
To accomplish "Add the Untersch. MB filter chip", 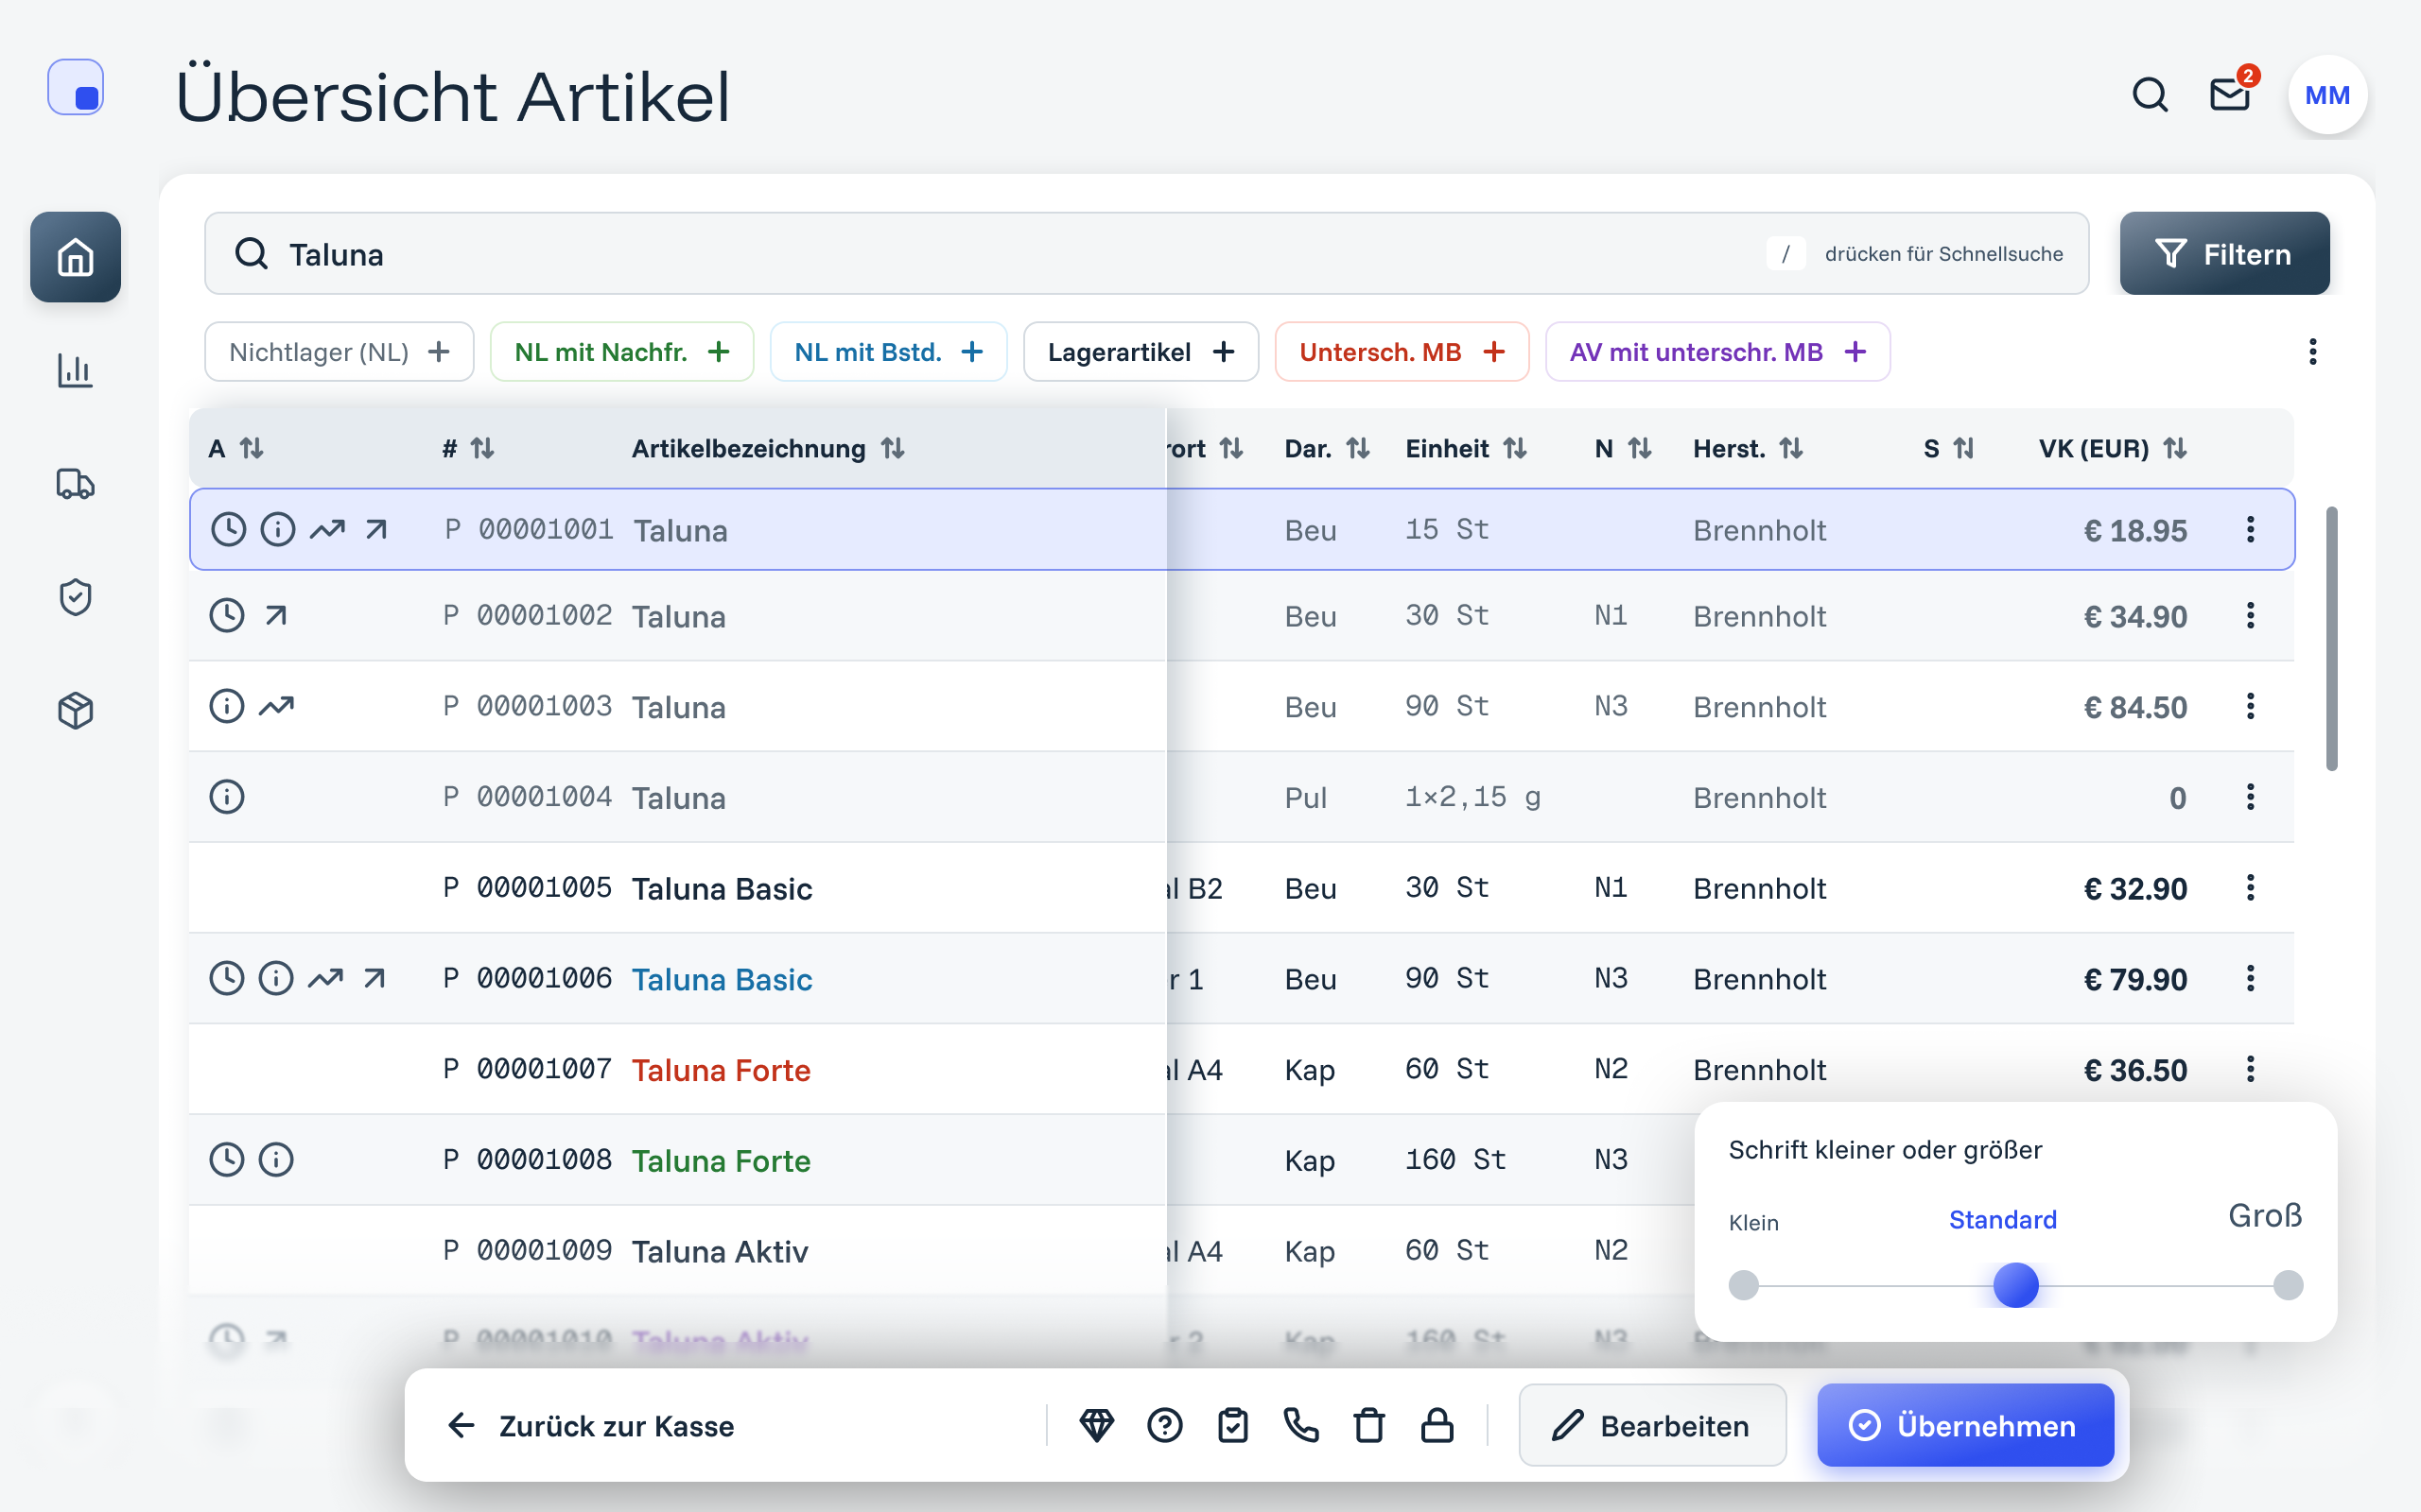I will click(x=1402, y=352).
